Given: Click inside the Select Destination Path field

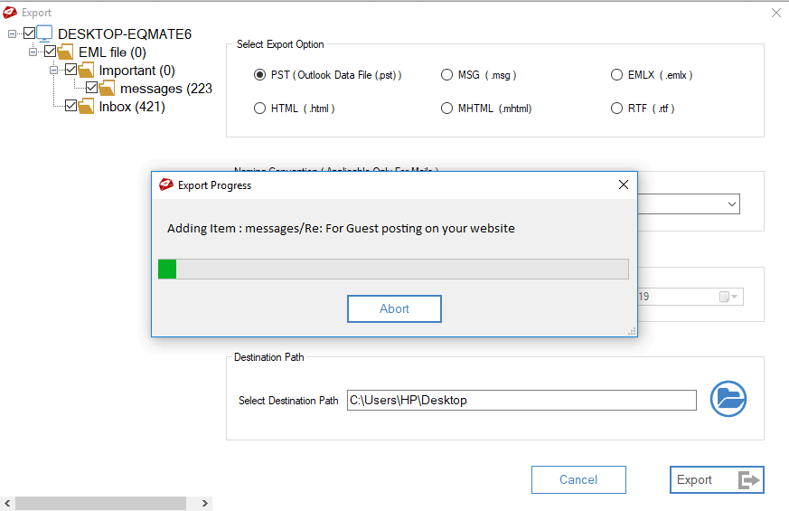Looking at the screenshot, I should click(x=521, y=400).
